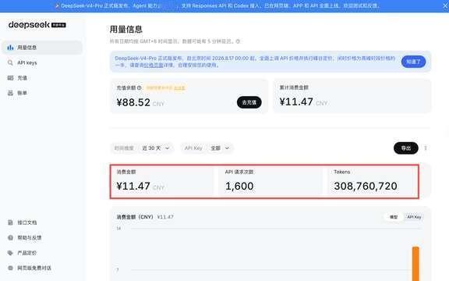
Task: Click the info icon after the GMT+8 note
Action: point(238,41)
